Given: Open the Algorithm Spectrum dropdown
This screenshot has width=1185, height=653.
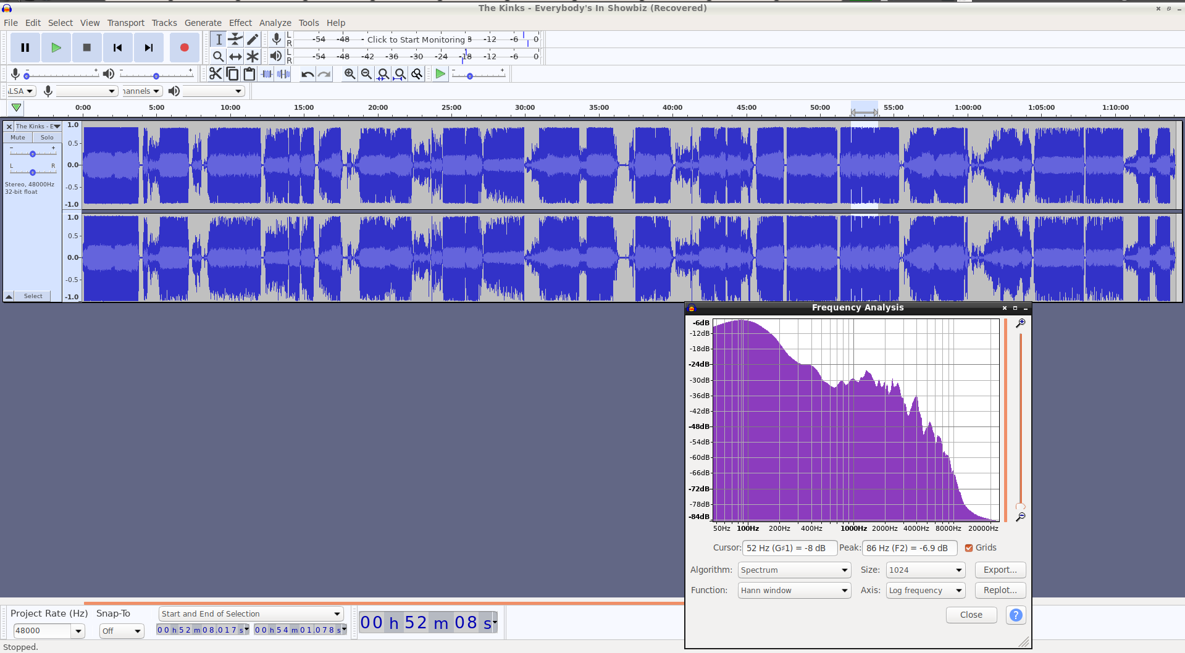Looking at the screenshot, I should (794, 570).
